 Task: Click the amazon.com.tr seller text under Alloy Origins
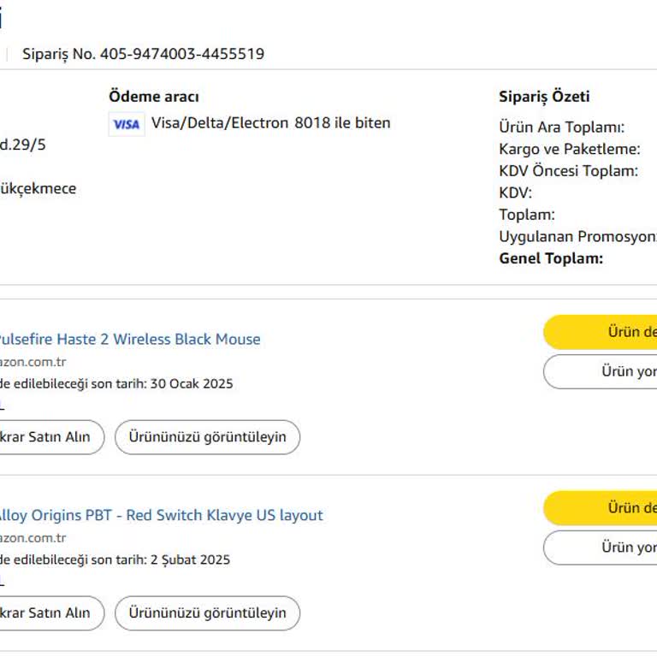[x=33, y=537]
